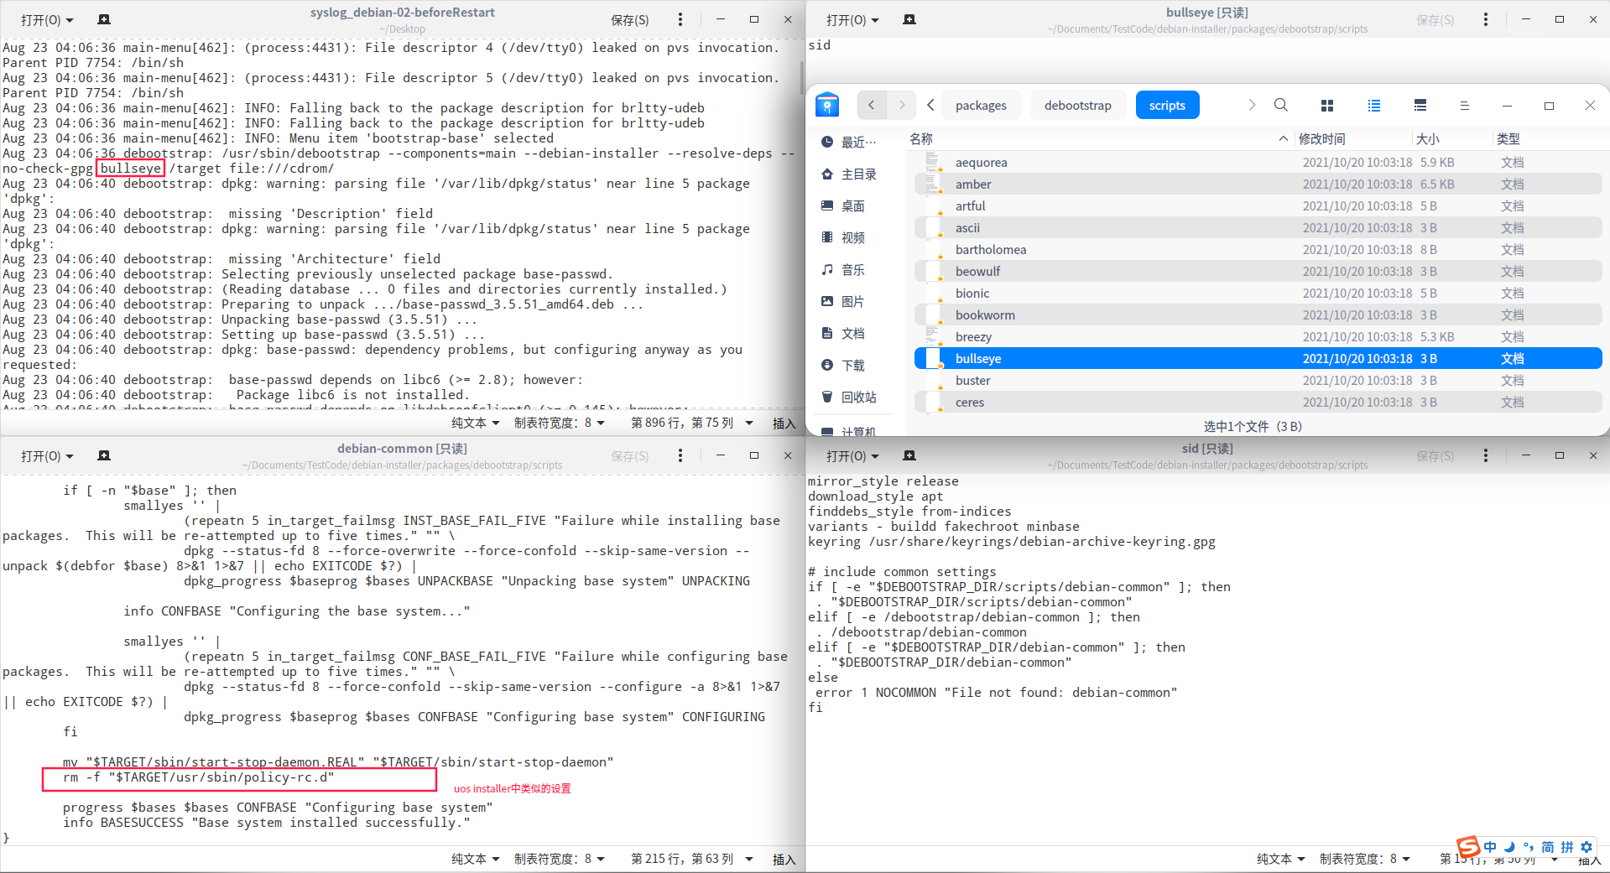Switch the file manager to detailed column view
The height and width of the screenshot is (873, 1610).
pyautogui.click(x=1420, y=105)
